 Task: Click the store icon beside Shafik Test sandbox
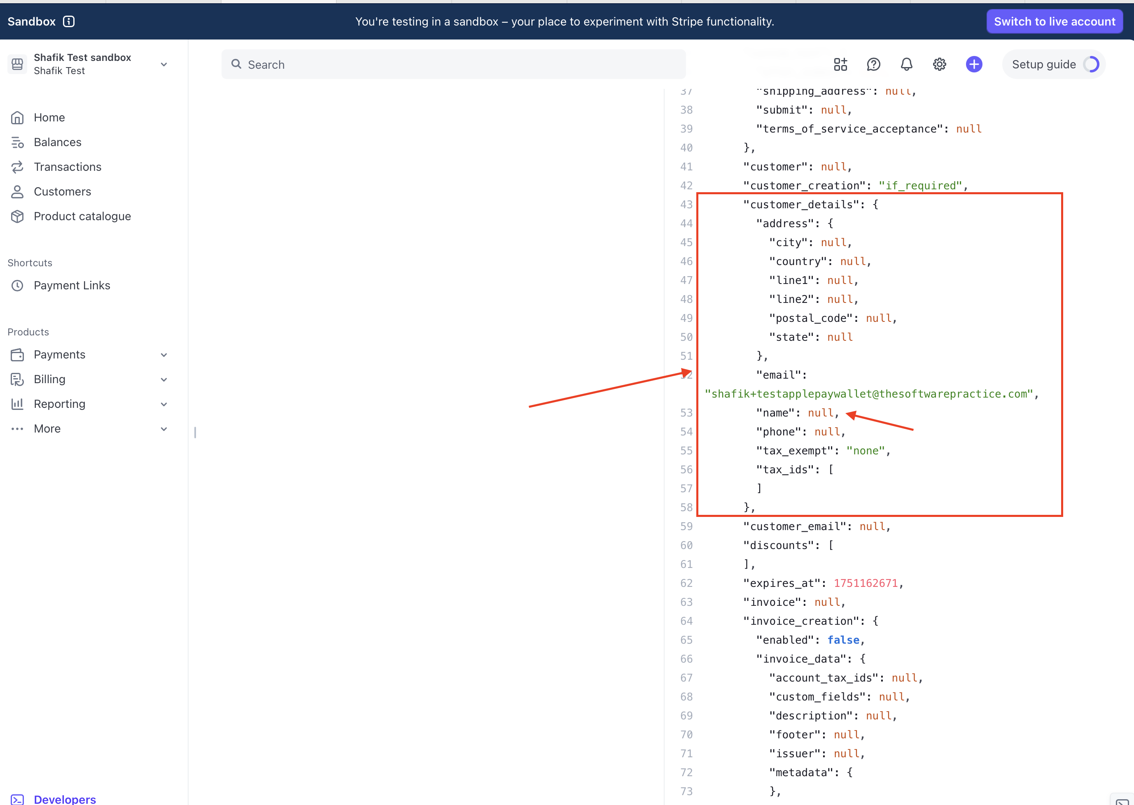click(x=17, y=64)
